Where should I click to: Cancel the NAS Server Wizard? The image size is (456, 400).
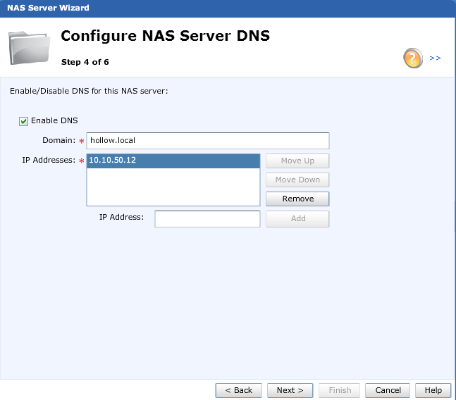388,390
